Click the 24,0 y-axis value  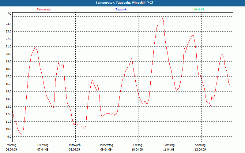click(9, 24)
